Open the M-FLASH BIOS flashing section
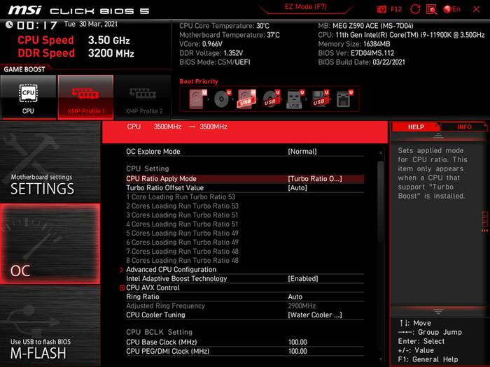The height and width of the screenshot is (367, 490). pyautogui.click(x=50, y=326)
